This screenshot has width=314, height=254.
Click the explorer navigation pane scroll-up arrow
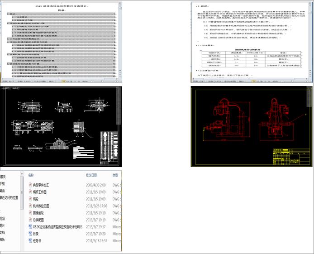pos(22,174)
